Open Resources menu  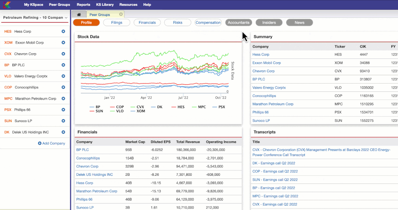[x=128, y=5]
